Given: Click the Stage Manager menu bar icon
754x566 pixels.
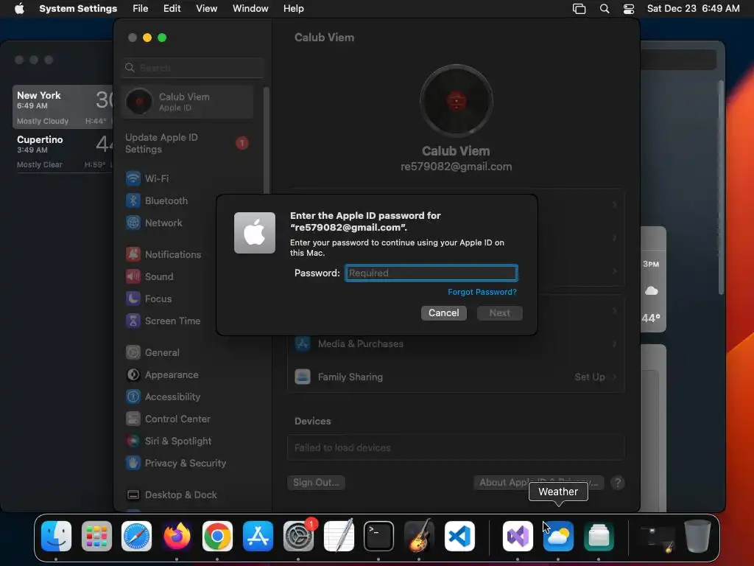Looking at the screenshot, I should point(579,9).
